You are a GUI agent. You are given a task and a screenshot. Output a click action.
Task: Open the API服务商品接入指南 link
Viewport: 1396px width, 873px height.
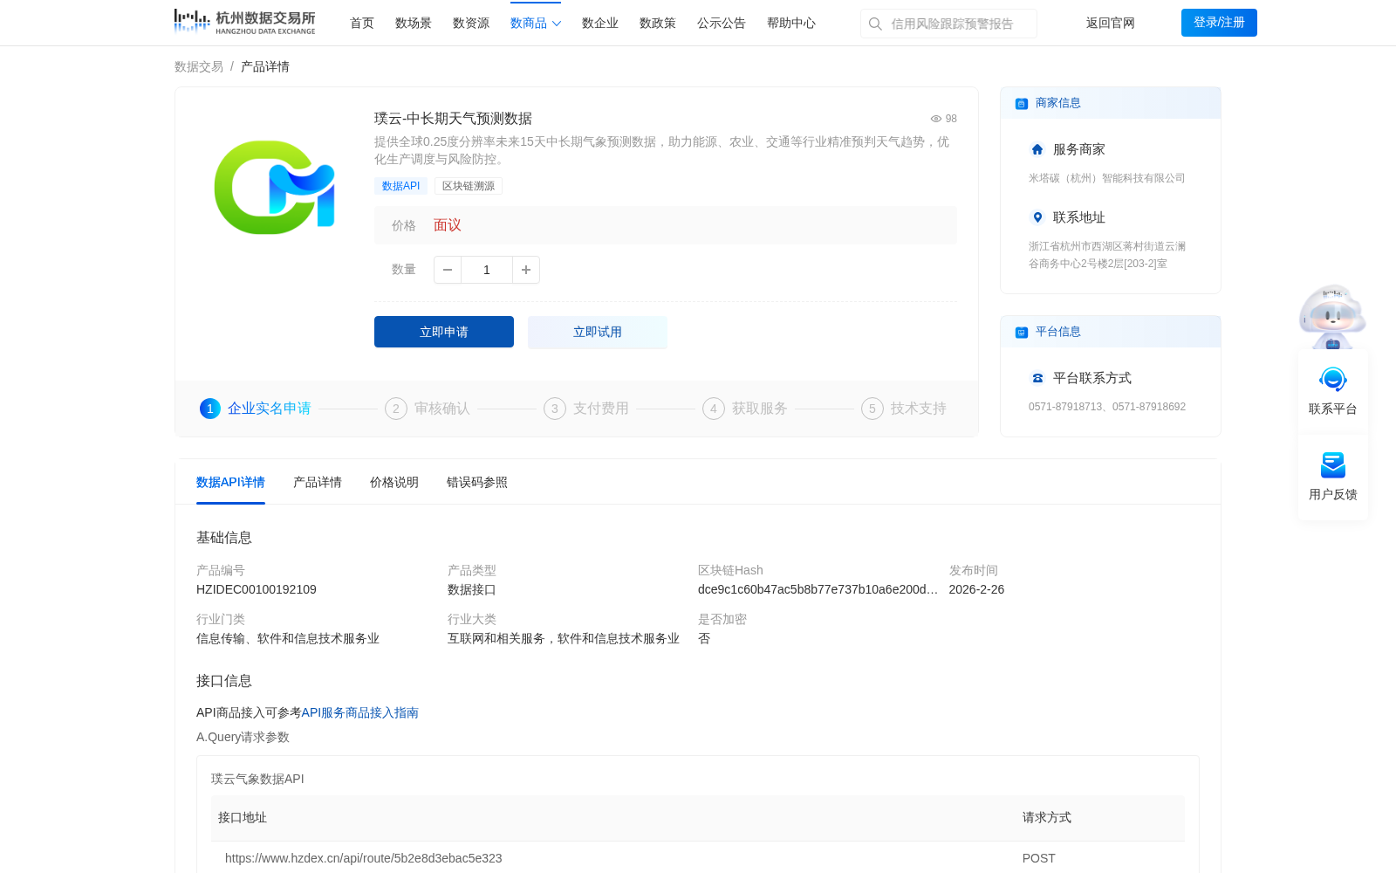point(360,713)
